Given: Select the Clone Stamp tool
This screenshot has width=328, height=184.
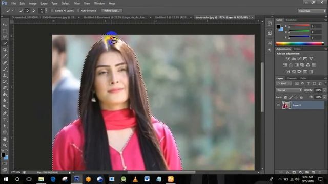Looking at the screenshot, I should 5,75.
